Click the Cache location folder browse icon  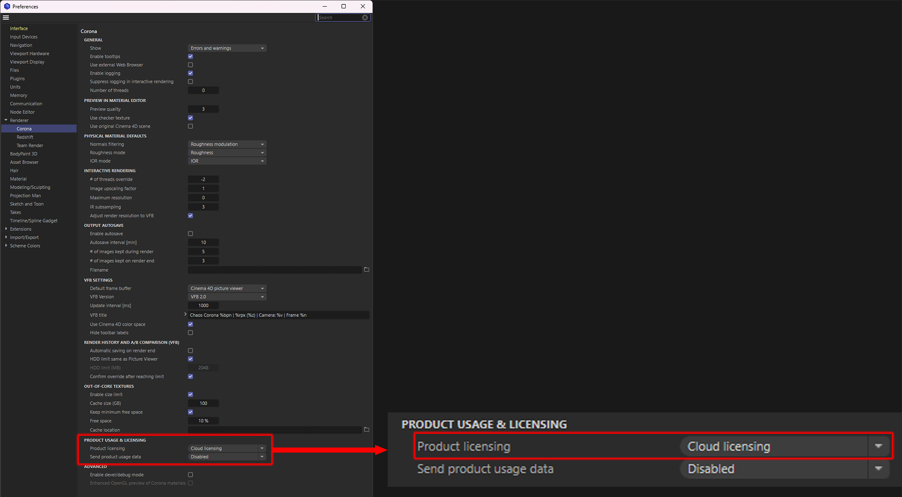(367, 429)
